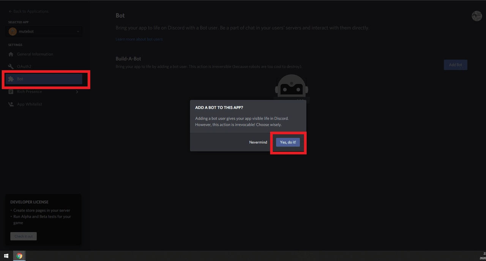Click the Rich Presence document icon

[x=11, y=91]
